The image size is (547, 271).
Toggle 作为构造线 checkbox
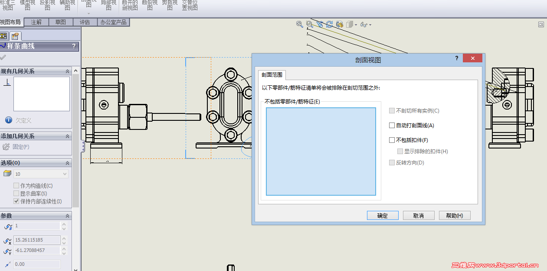(x=16, y=186)
